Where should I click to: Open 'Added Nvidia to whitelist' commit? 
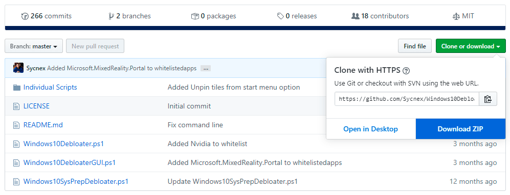click(x=207, y=144)
